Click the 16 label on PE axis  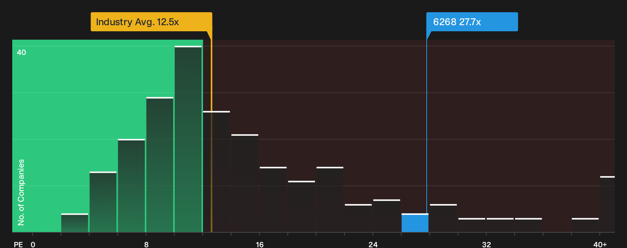260,244
